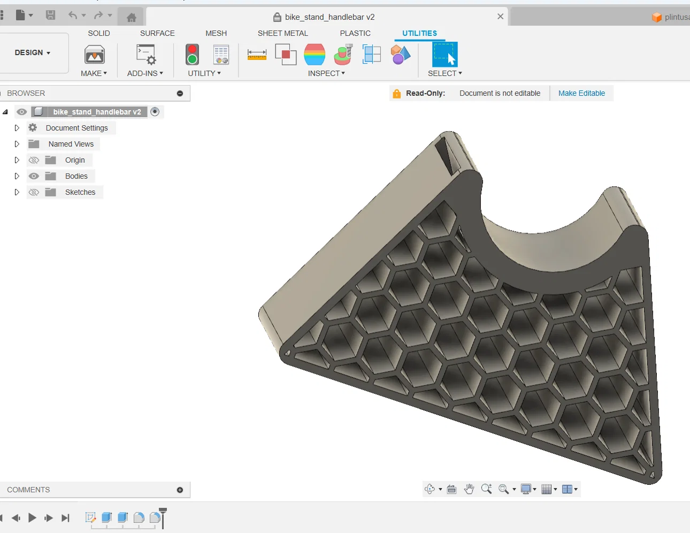Activate the Pan hand tool
This screenshot has height=533, width=690.
coord(469,489)
